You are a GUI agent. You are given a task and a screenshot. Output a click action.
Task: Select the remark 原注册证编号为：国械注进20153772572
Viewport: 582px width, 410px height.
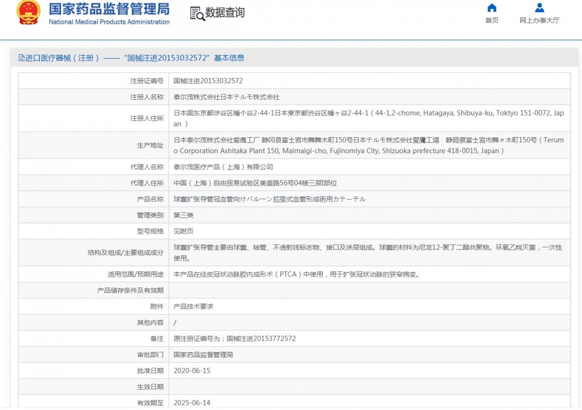[x=235, y=339]
